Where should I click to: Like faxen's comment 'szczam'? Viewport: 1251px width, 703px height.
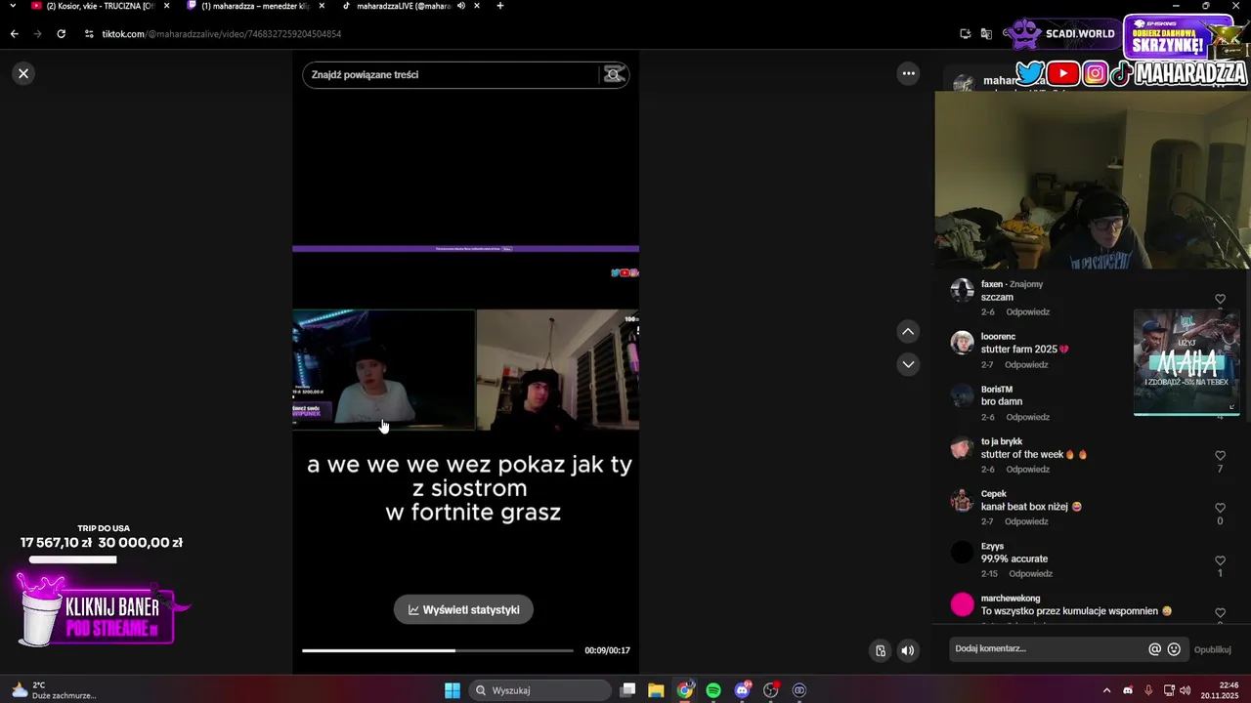[1220, 299]
